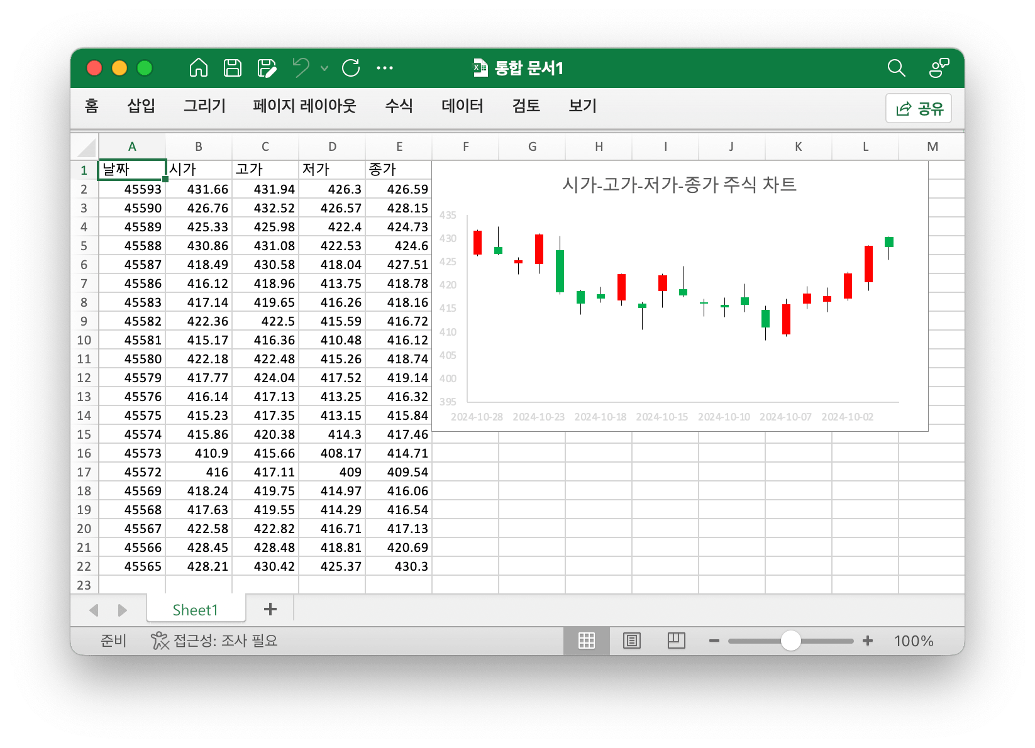
Task: Click the collaborate people icon
Action: [939, 68]
